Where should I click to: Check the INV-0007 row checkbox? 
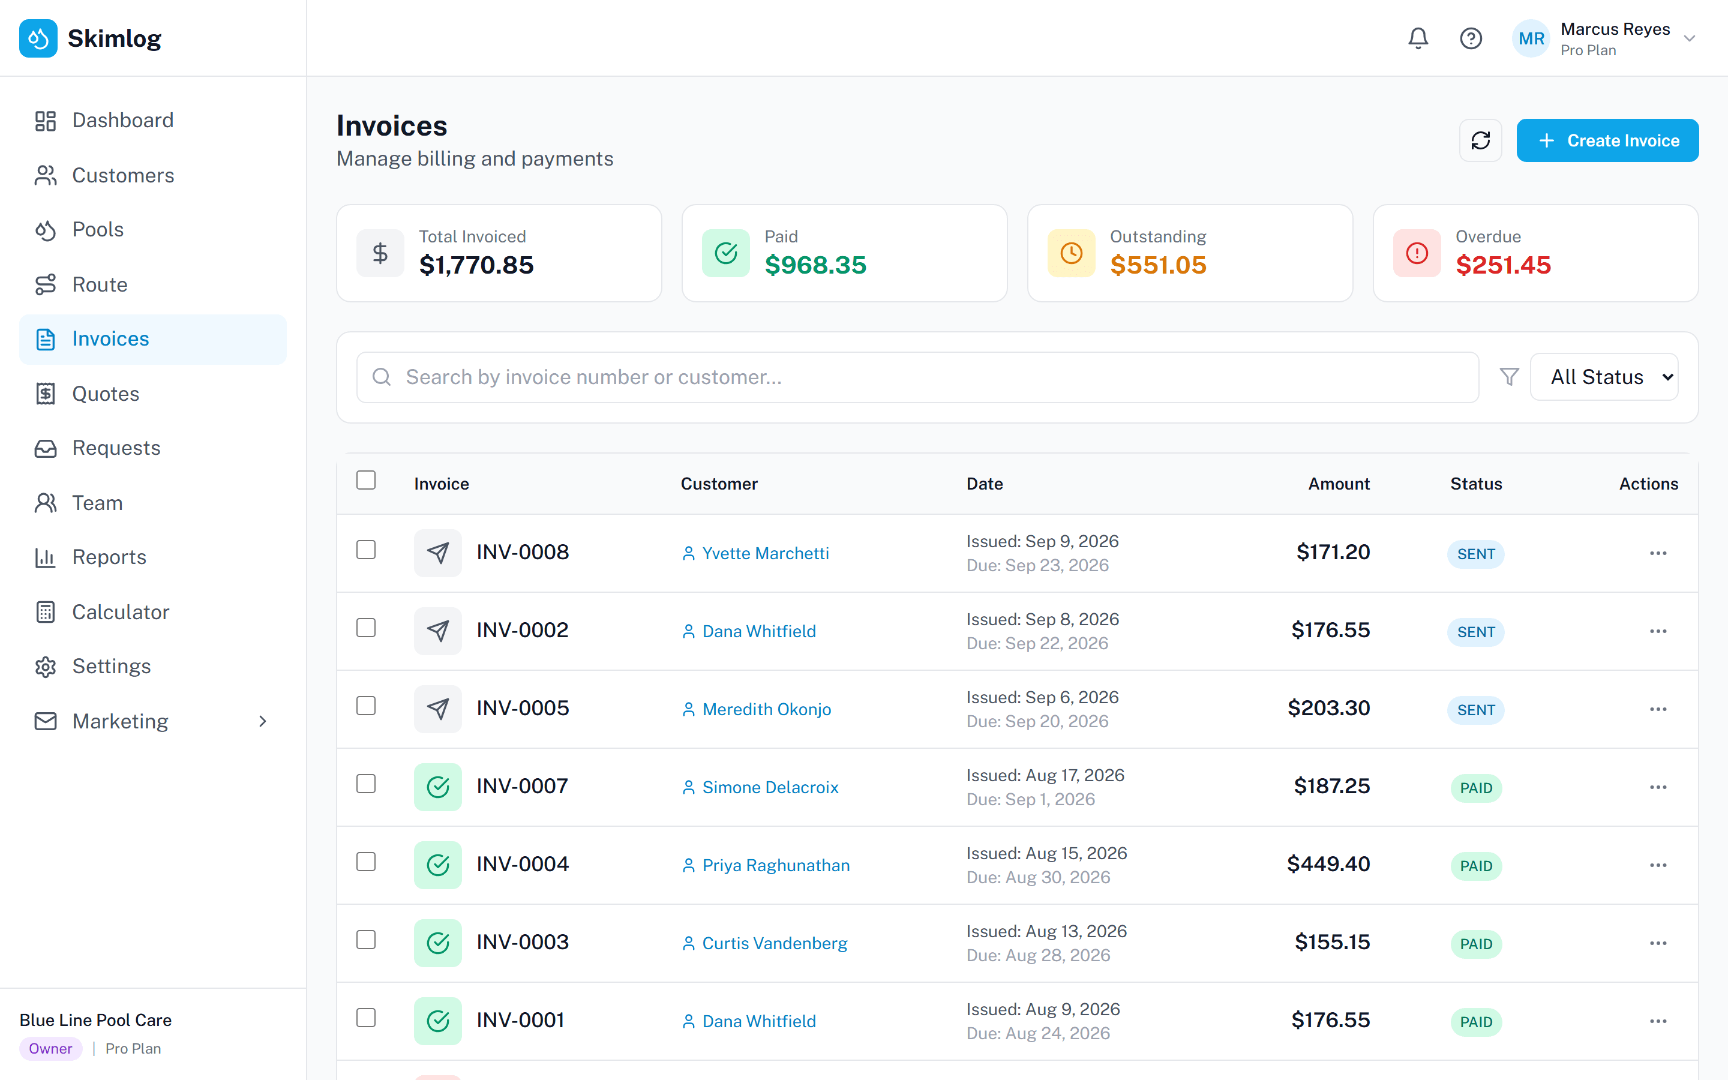click(x=365, y=784)
